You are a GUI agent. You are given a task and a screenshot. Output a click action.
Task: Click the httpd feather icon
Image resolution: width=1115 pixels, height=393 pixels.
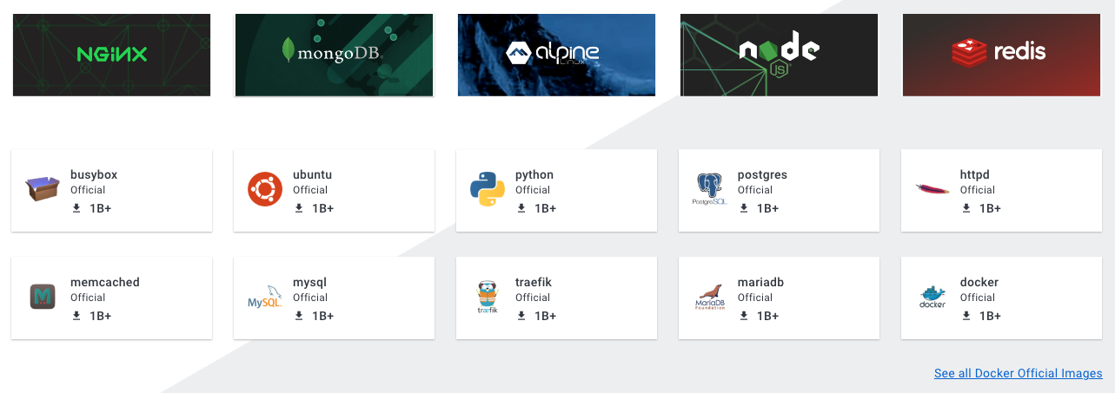(932, 189)
